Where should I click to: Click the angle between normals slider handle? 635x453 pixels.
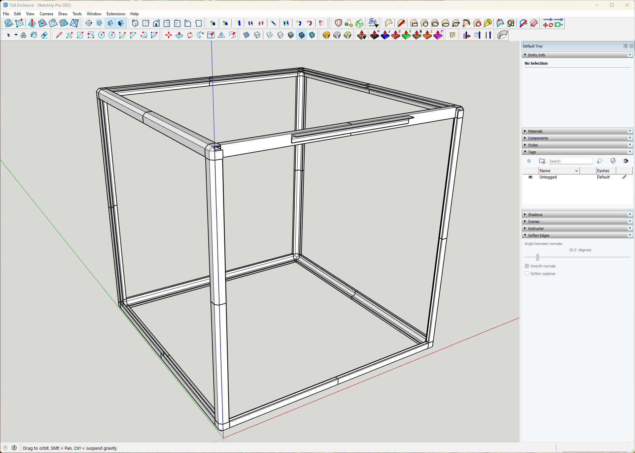click(538, 257)
